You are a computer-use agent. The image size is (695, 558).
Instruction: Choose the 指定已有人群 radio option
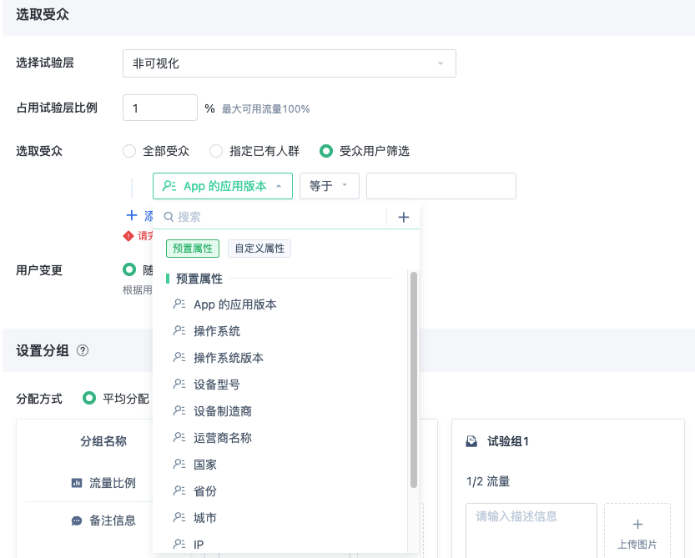tap(216, 151)
